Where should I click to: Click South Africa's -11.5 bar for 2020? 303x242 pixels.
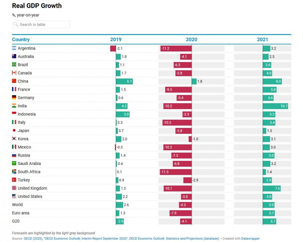click(176, 172)
